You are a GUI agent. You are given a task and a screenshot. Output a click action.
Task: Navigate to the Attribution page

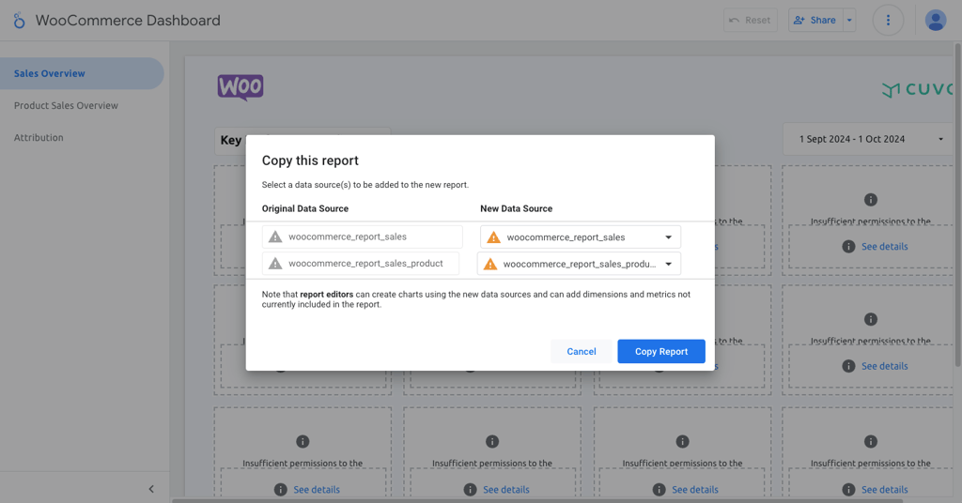pyautogui.click(x=39, y=137)
